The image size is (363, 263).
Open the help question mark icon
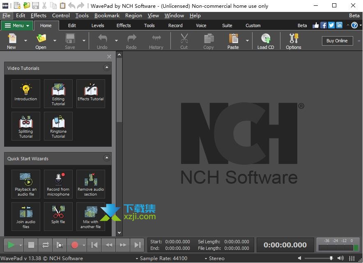coord(354,25)
